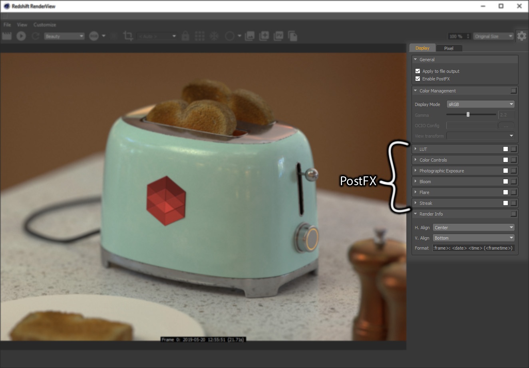Enable the LUT checkbox

click(x=505, y=149)
